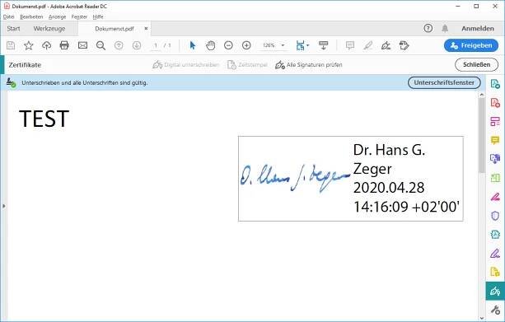Go to previous page arrow icon

(x=119, y=45)
